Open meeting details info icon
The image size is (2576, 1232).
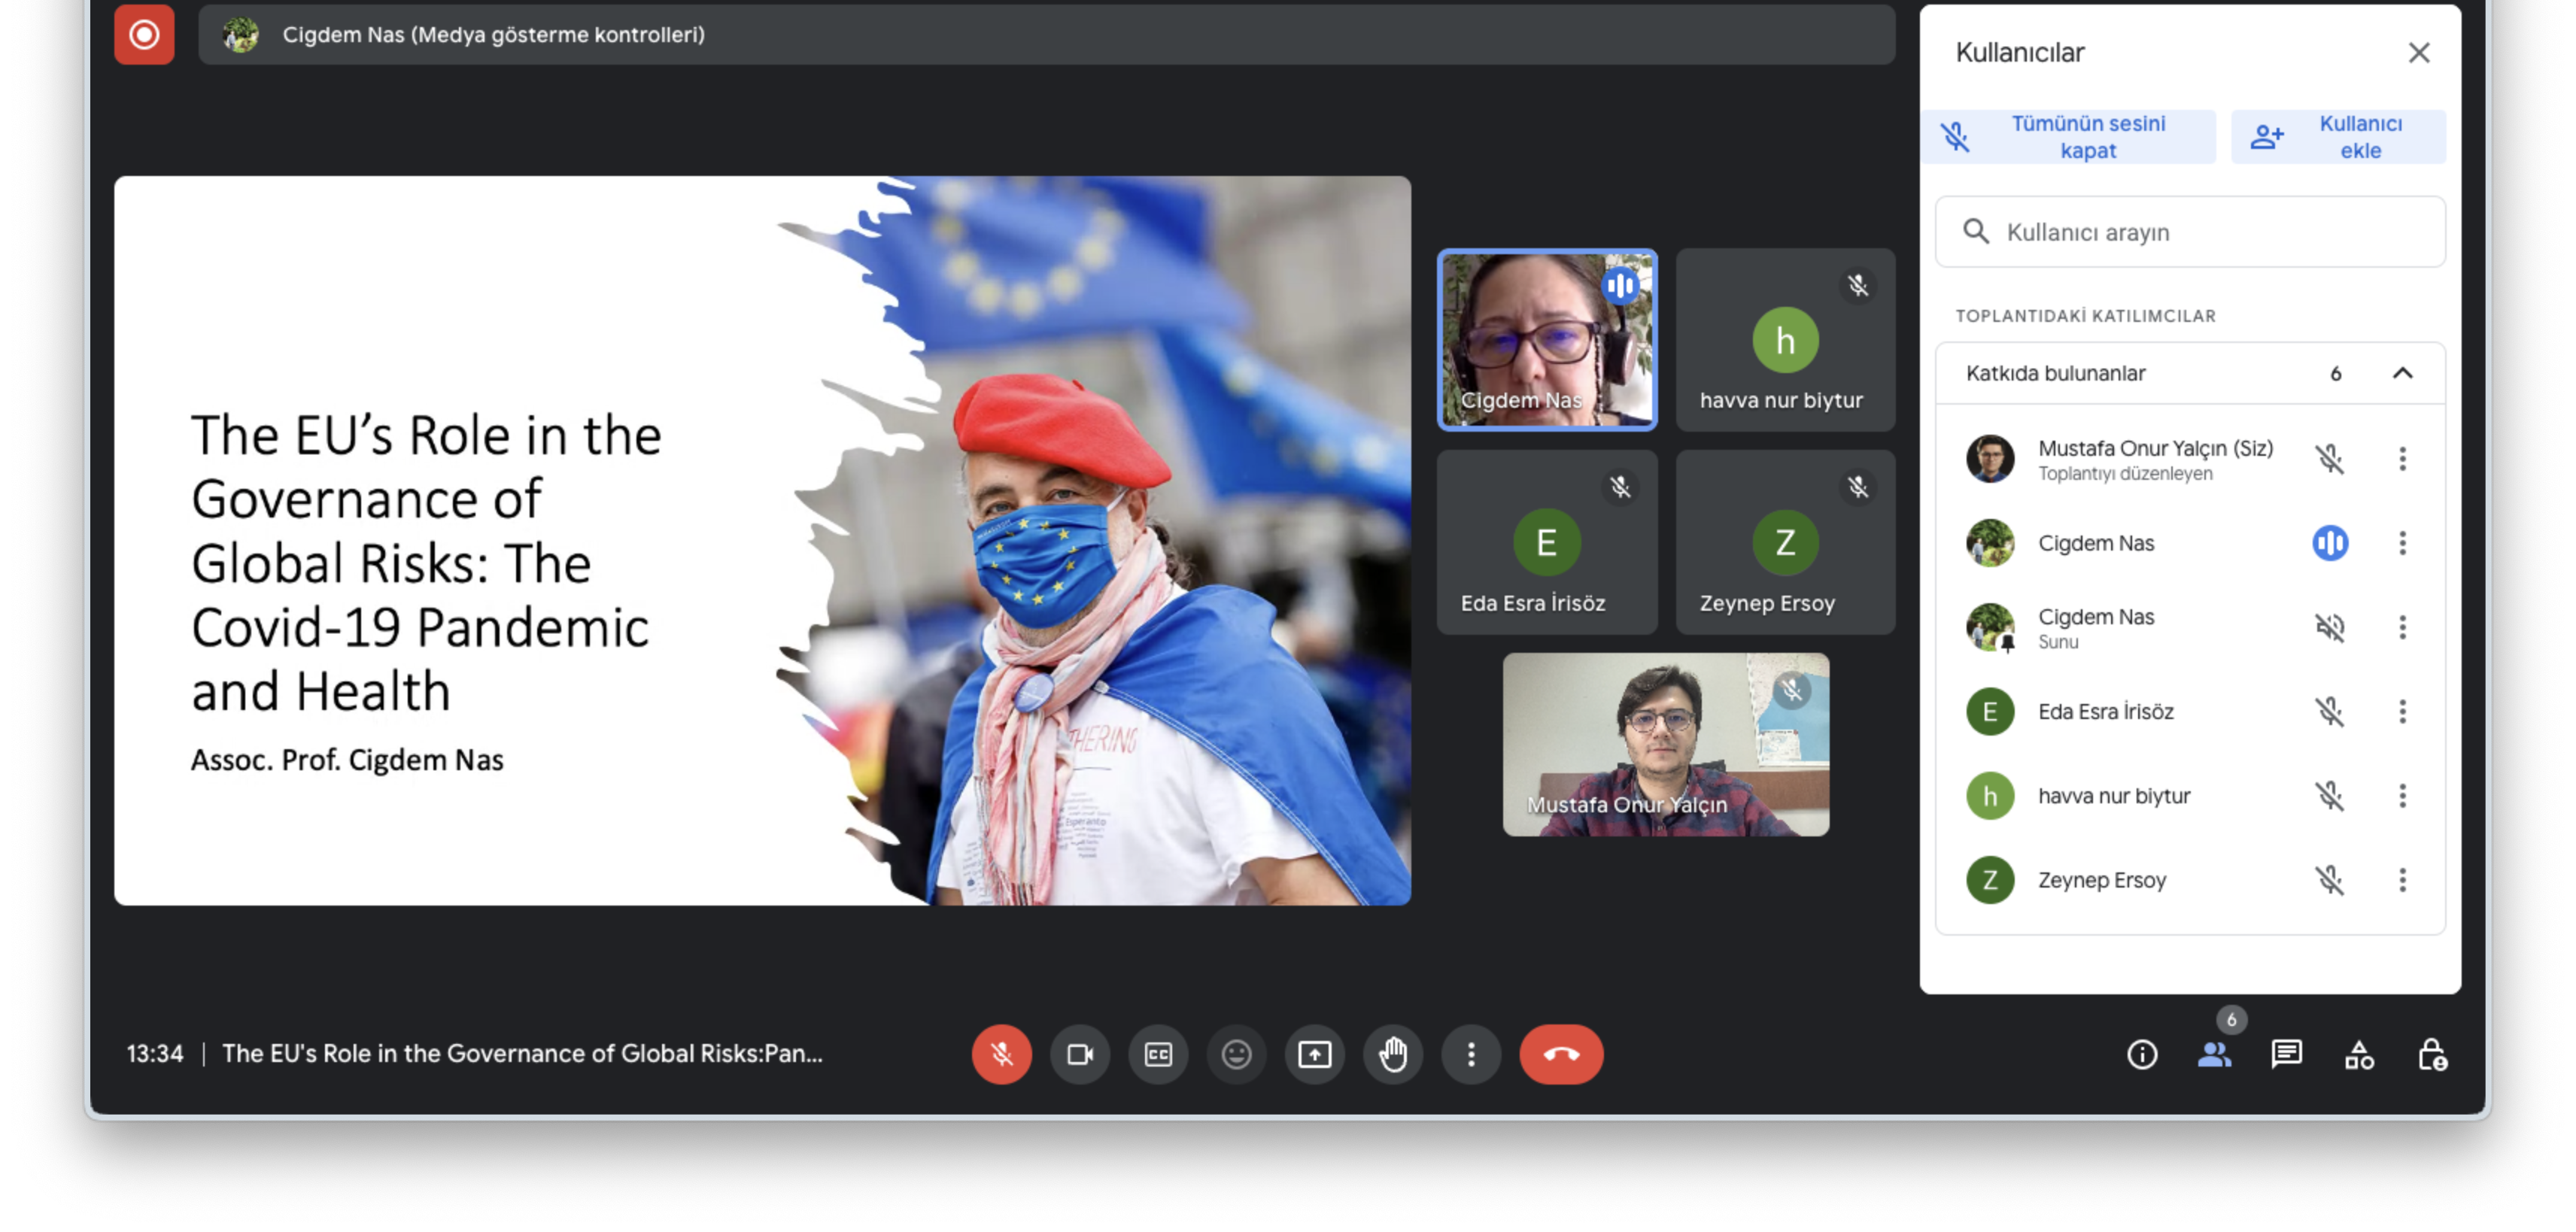[x=2141, y=1054]
